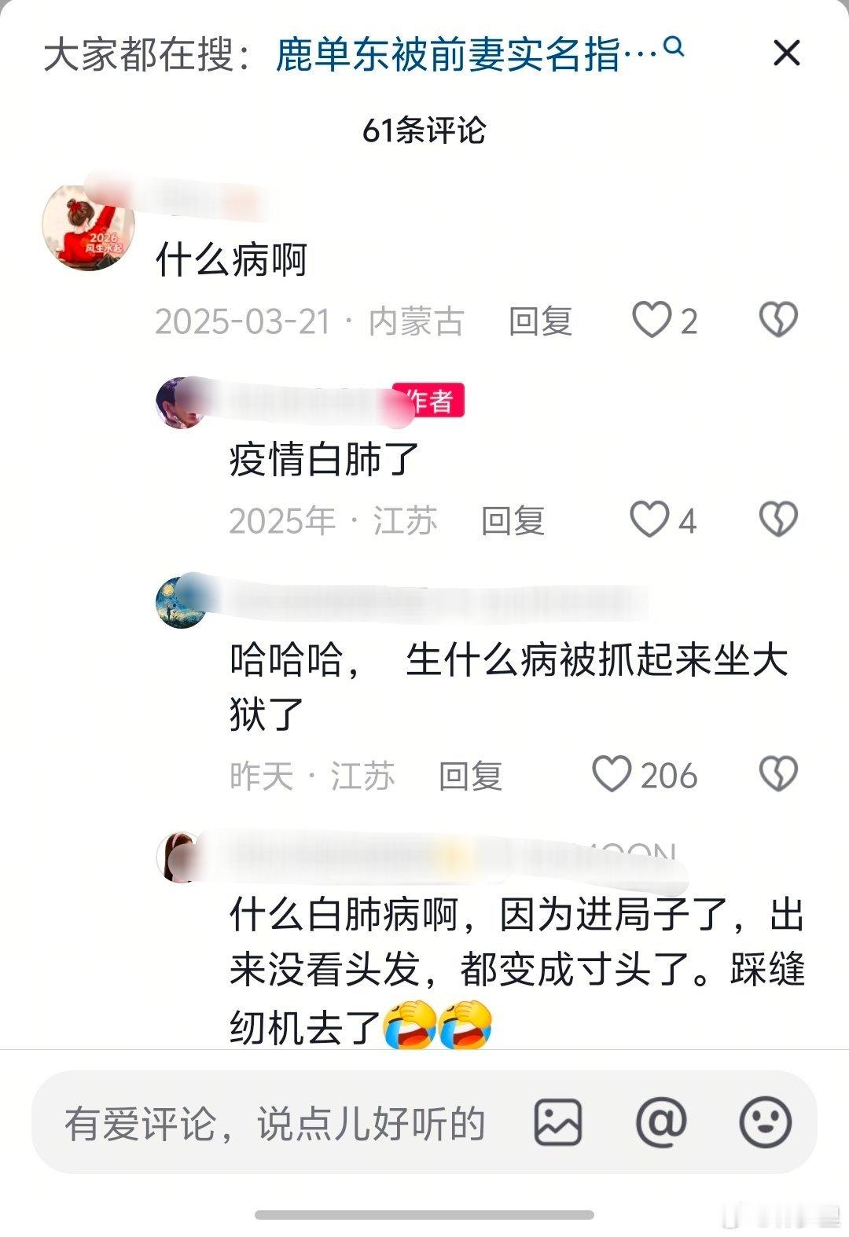Open the first commenter's red avatar

(88, 227)
